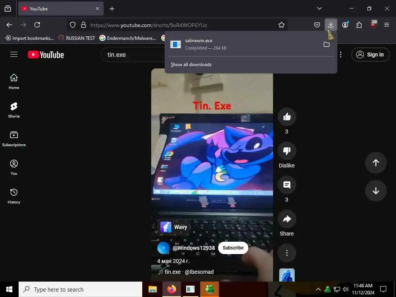The image size is (396, 297).
Task: Open RUSSIAN TEST bookmark
Action: coord(77,38)
